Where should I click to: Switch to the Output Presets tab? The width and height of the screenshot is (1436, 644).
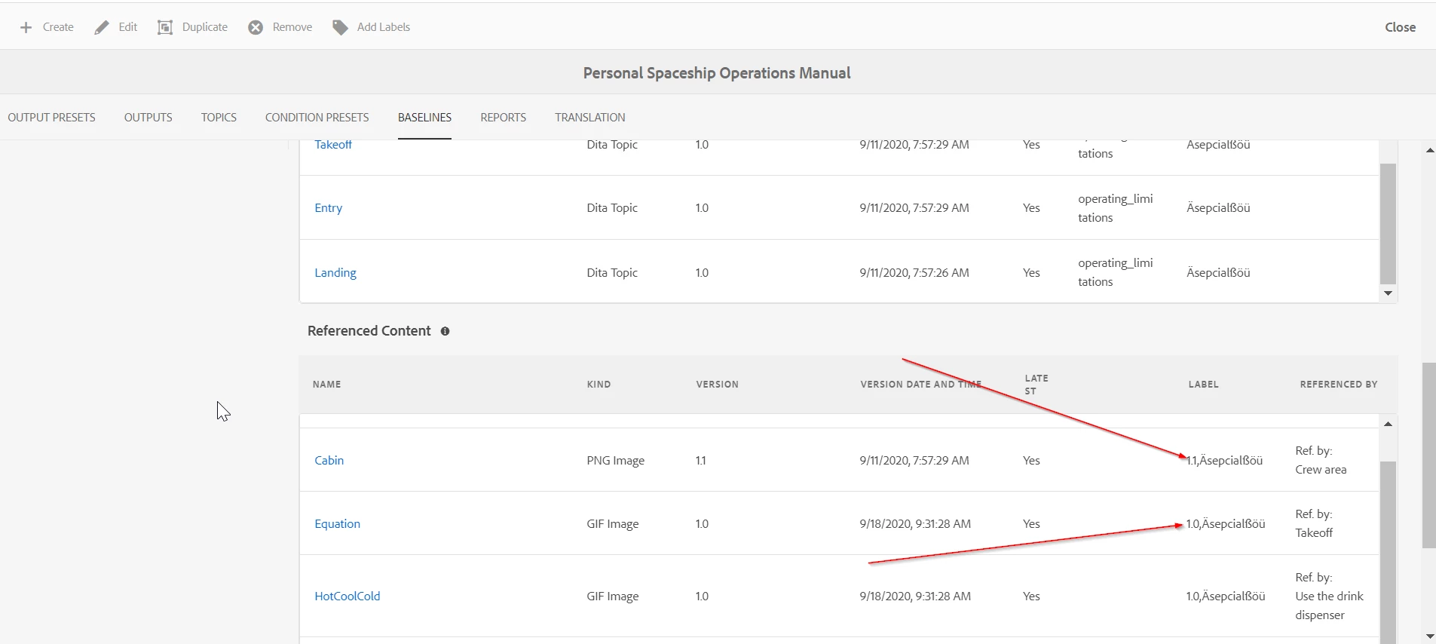tap(51, 117)
